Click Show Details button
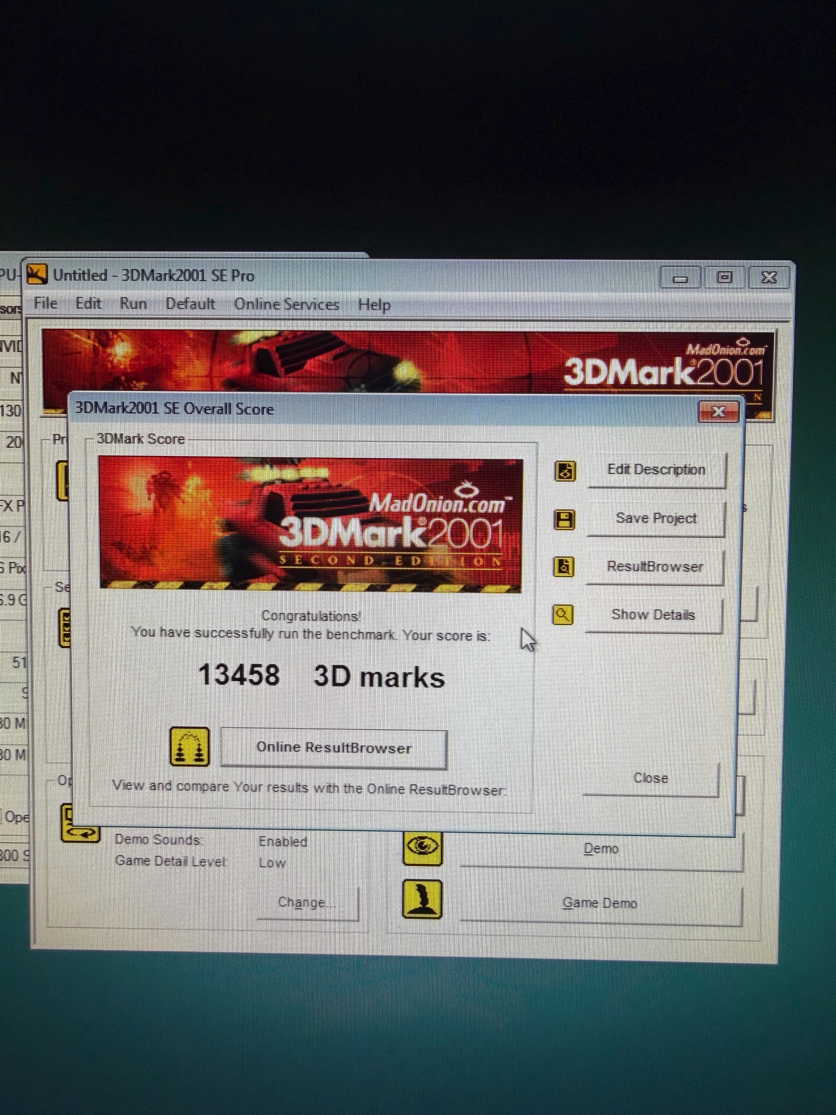This screenshot has width=836, height=1115. [654, 614]
